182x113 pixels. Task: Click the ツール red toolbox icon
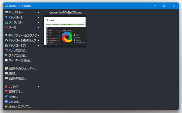[x=6, y=27]
